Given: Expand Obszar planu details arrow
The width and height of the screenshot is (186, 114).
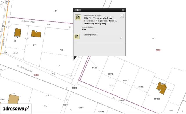Looking at the screenshot, I should tap(121, 38).
